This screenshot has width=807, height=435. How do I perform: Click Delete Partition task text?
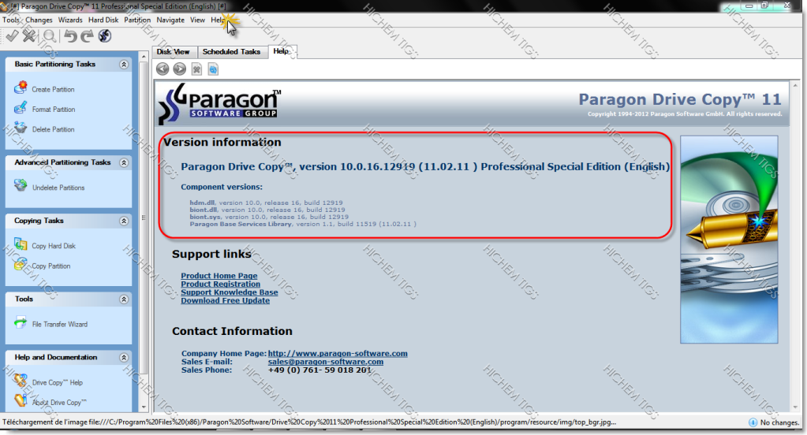(54, 129)
